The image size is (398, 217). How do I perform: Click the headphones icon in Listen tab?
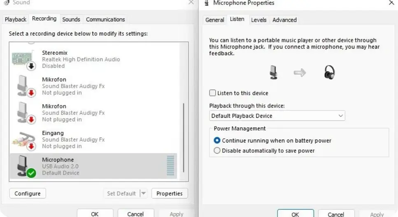point(329,72)
